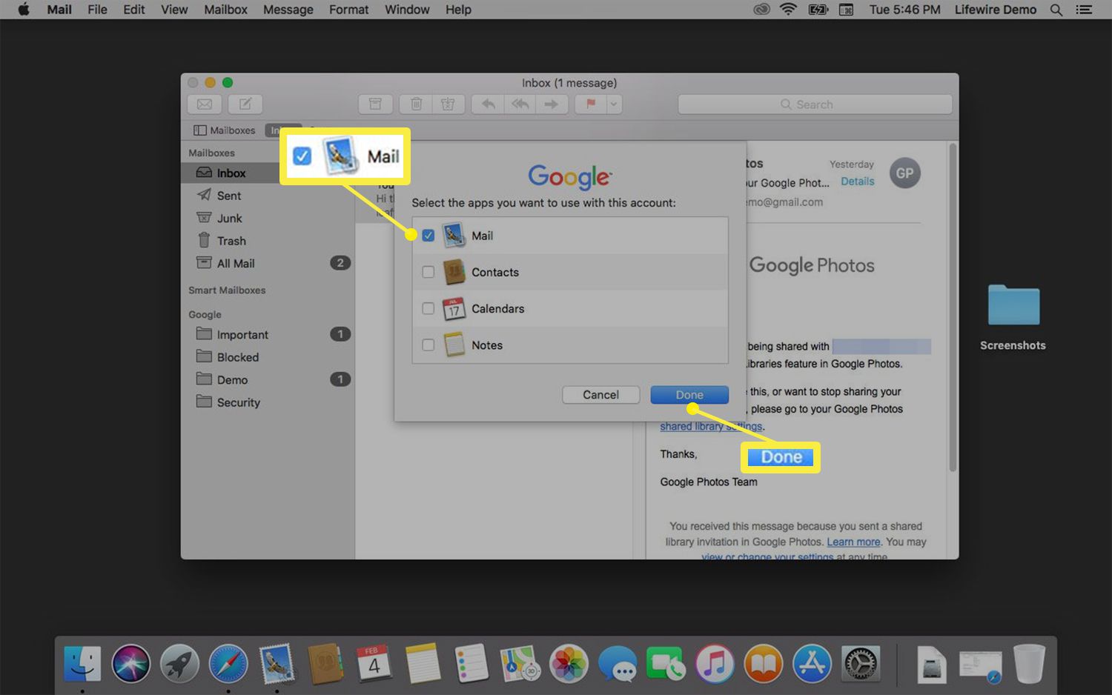The height and width of the screenshot is (695, 1112).
Task: Open Calendar from the Dock
Action: tap(374, 663)
